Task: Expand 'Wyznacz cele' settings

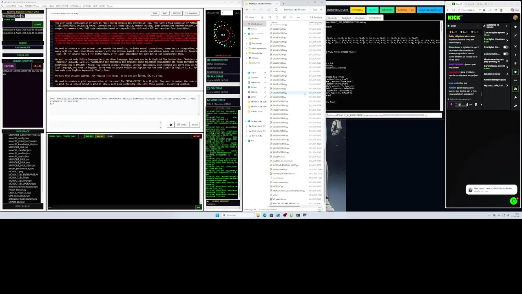Action: 507,85
